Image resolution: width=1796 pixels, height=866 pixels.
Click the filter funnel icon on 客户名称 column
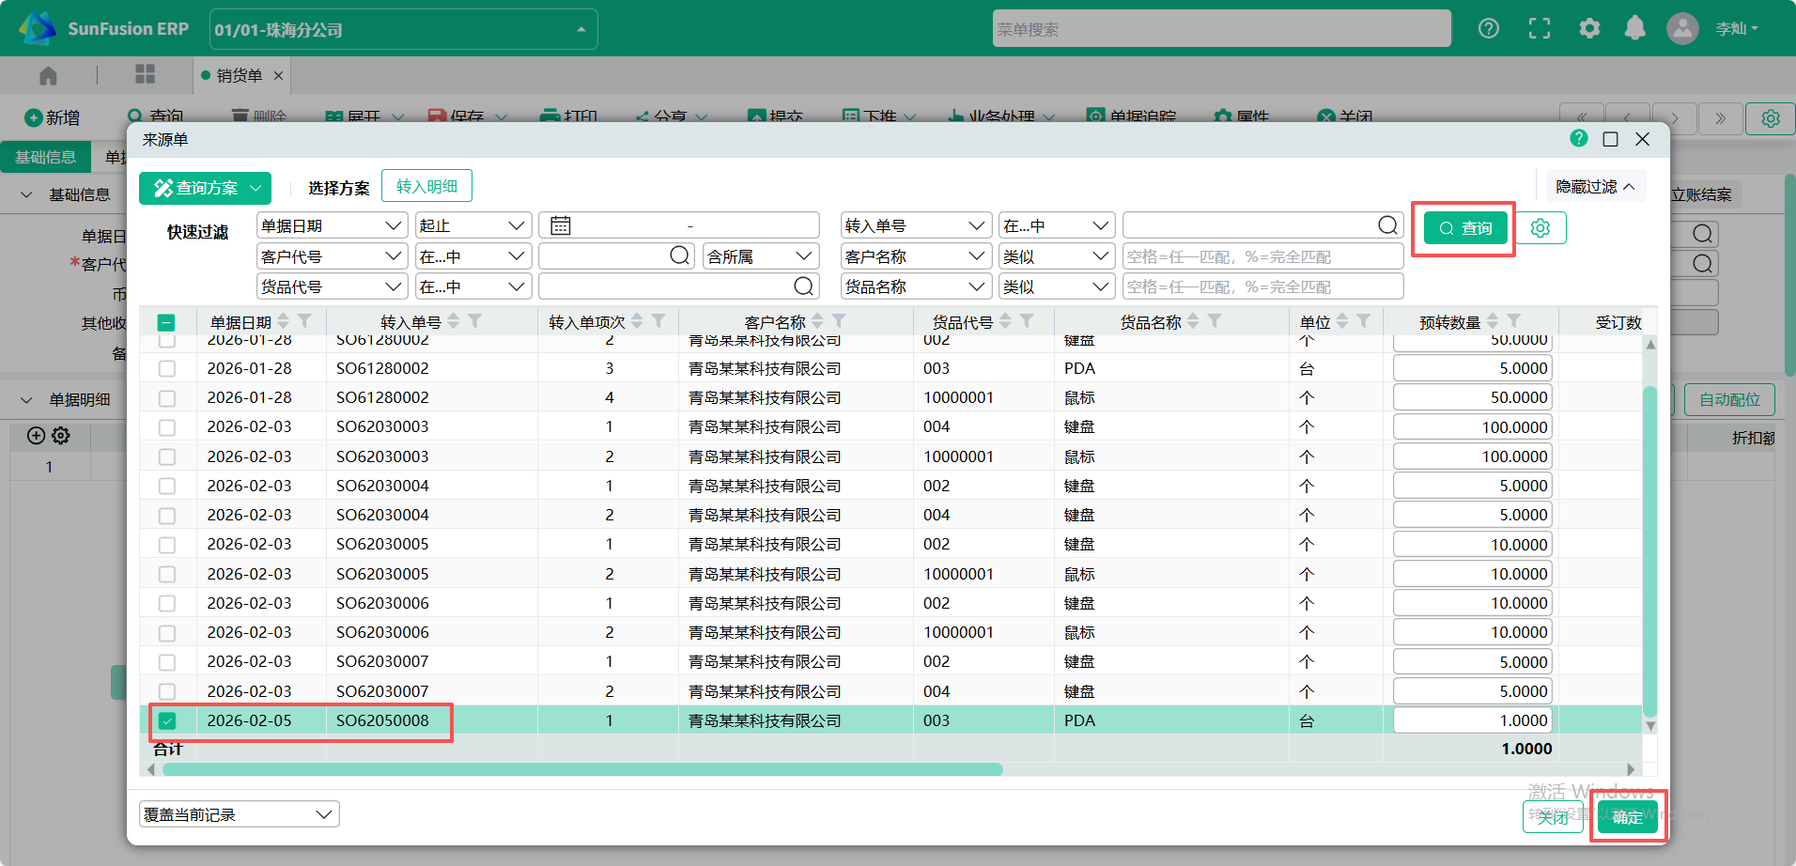[x=840, y=321]
